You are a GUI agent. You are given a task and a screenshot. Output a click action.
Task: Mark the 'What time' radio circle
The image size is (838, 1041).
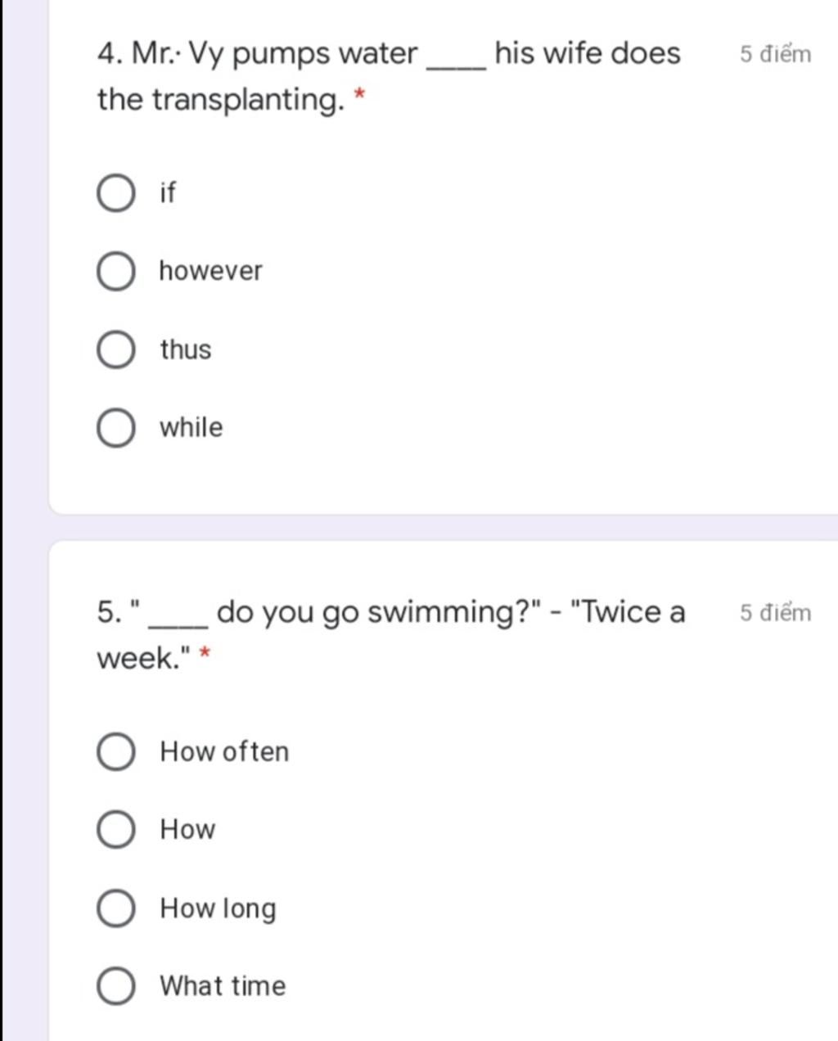(x=115, y=986)
